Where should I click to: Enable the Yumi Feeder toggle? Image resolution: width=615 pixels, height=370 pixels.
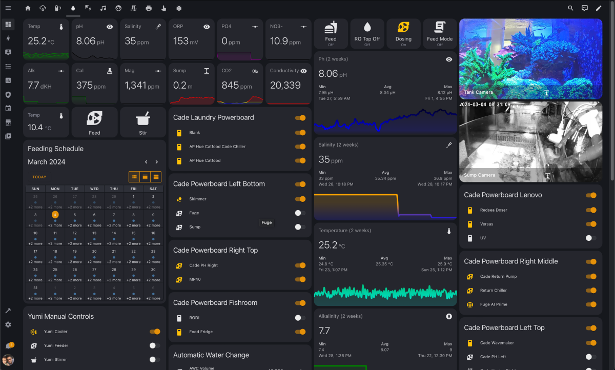click(x=154, y=345)
